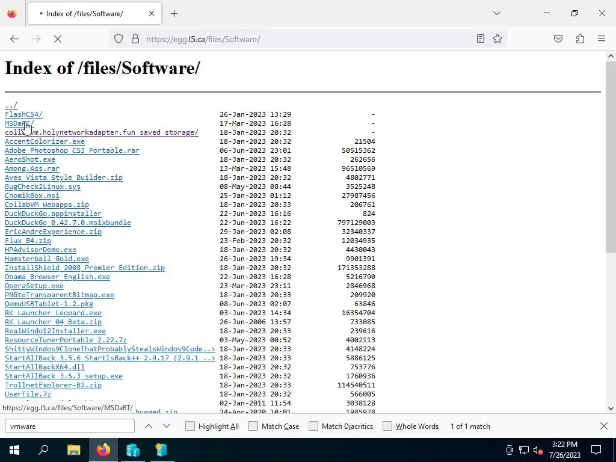Click HPAdvisorDemo.exe link

pos(40,250)
